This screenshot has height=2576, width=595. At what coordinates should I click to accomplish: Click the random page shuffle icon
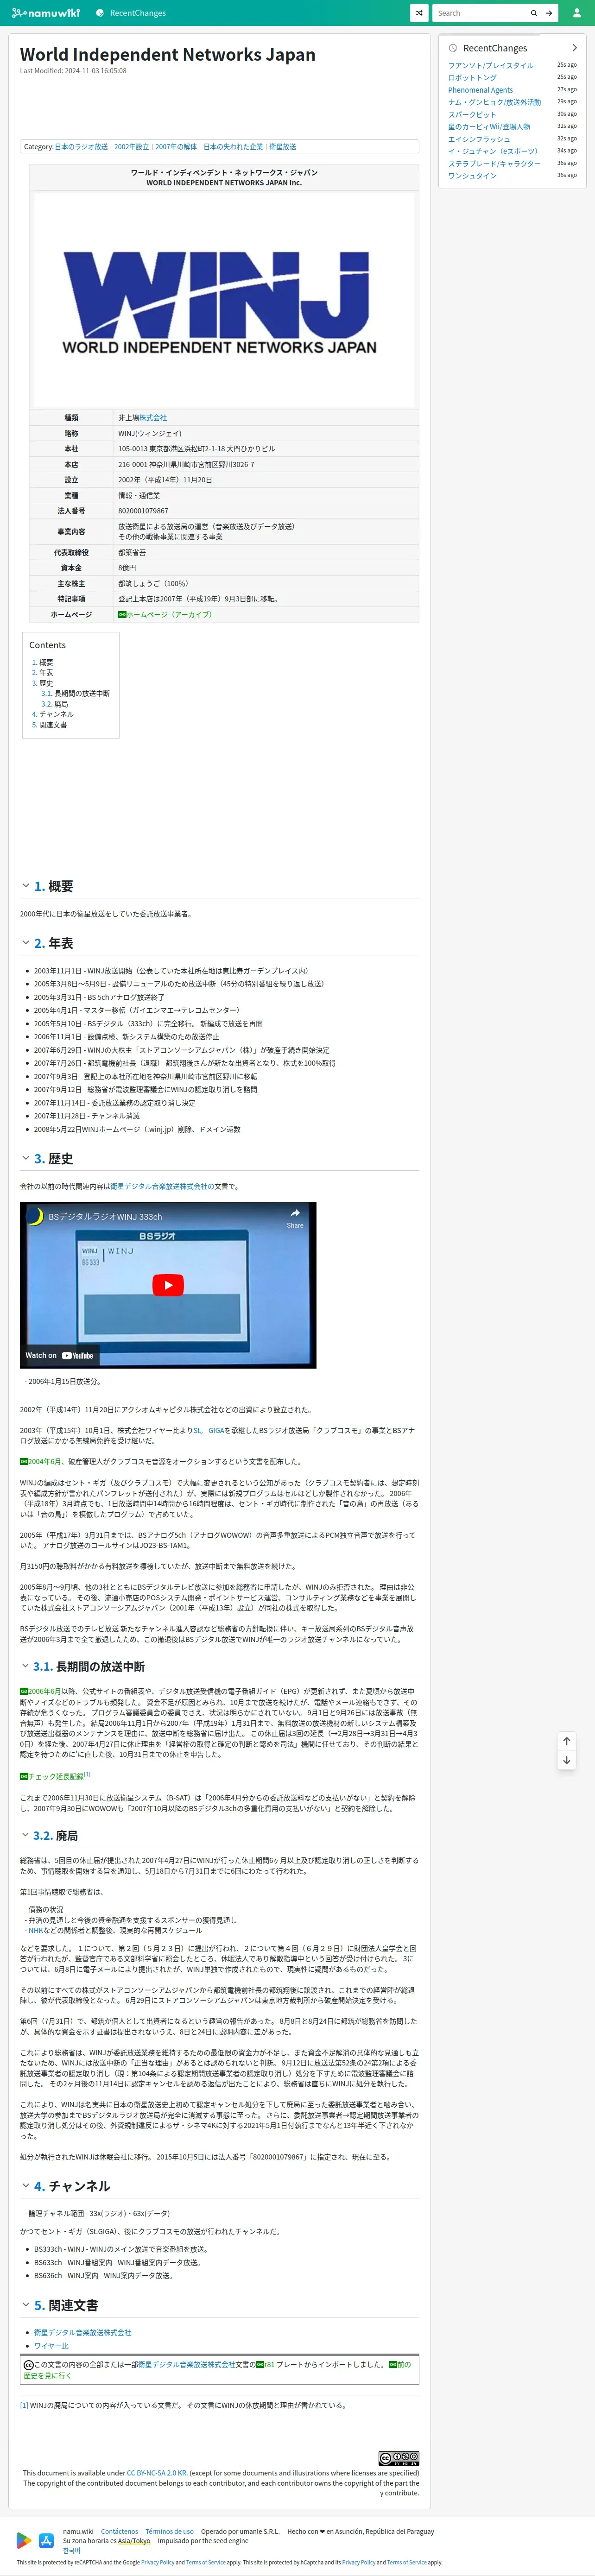pyautogui.click(x=419, y=13)
